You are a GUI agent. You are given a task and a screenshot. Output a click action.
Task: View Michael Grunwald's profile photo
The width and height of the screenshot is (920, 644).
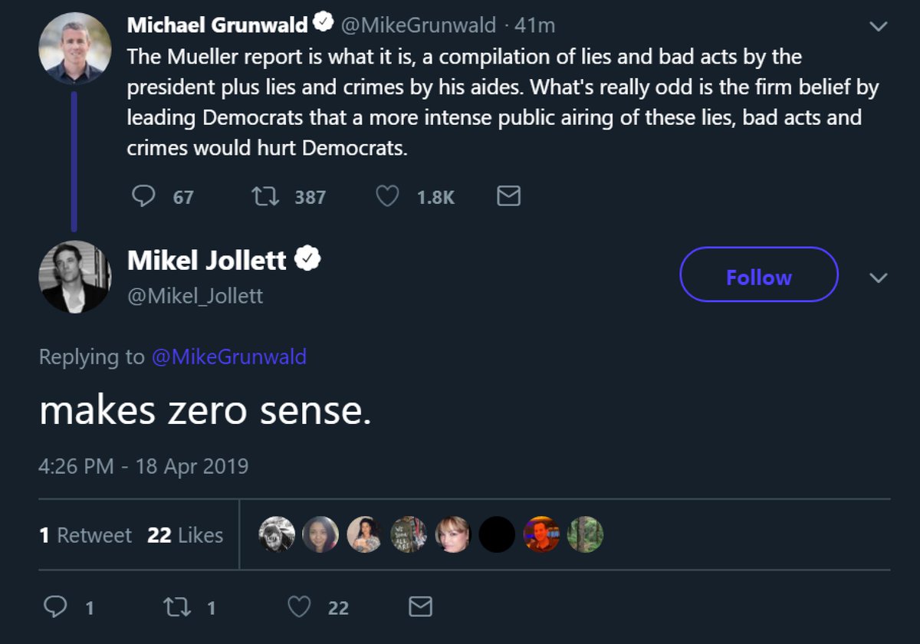click(x=75, y=48)
